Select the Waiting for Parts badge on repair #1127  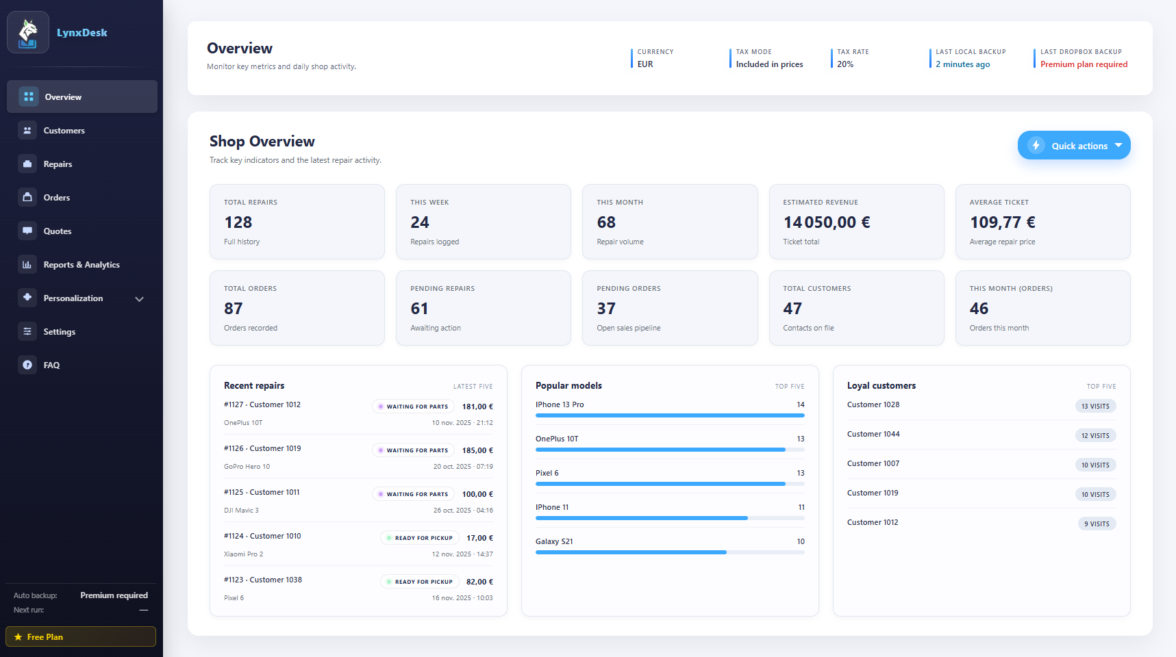[413, 406]
